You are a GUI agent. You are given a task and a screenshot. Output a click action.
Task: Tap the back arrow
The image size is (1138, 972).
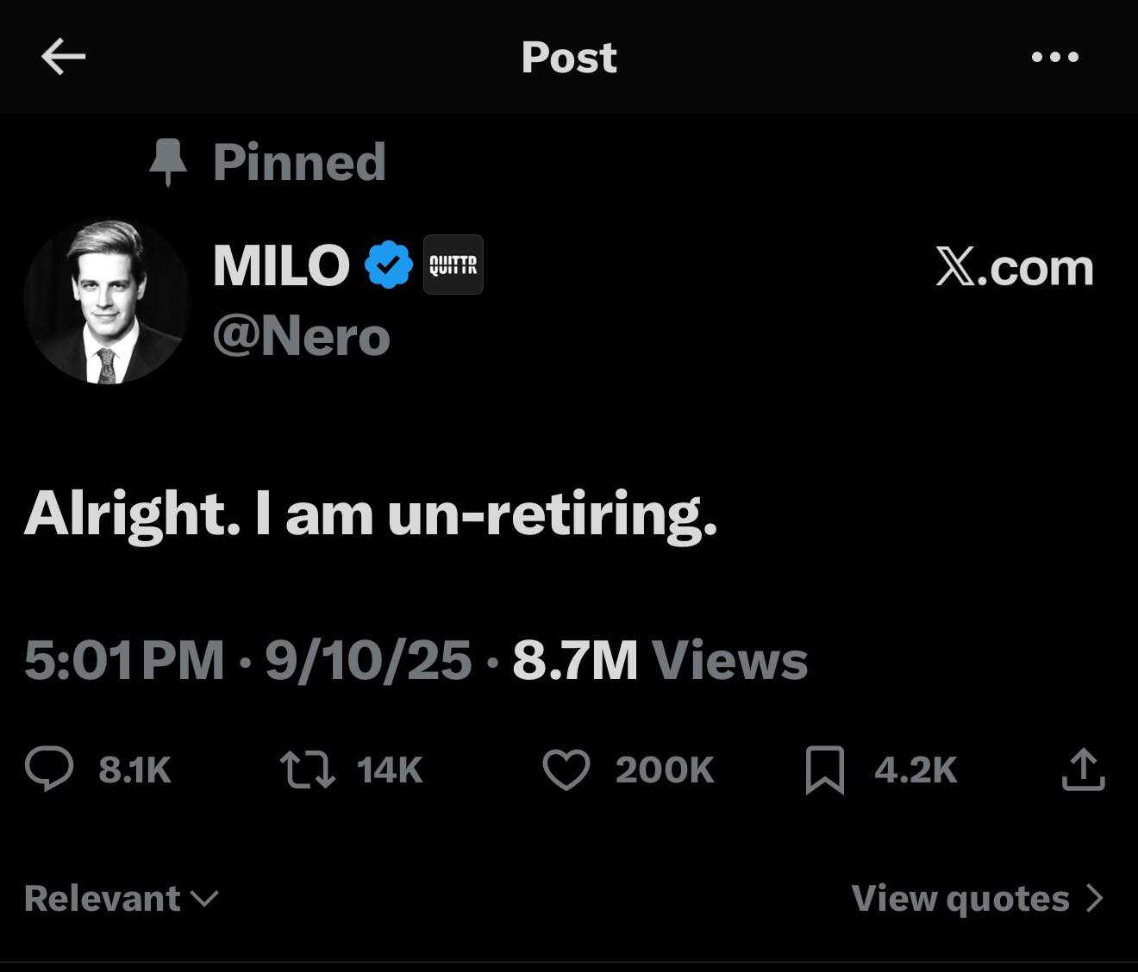tap(63, 58)
